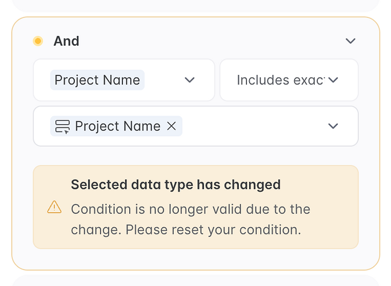
Task: Open the Project Name field dropdown arrow
Action: point(190,80)
